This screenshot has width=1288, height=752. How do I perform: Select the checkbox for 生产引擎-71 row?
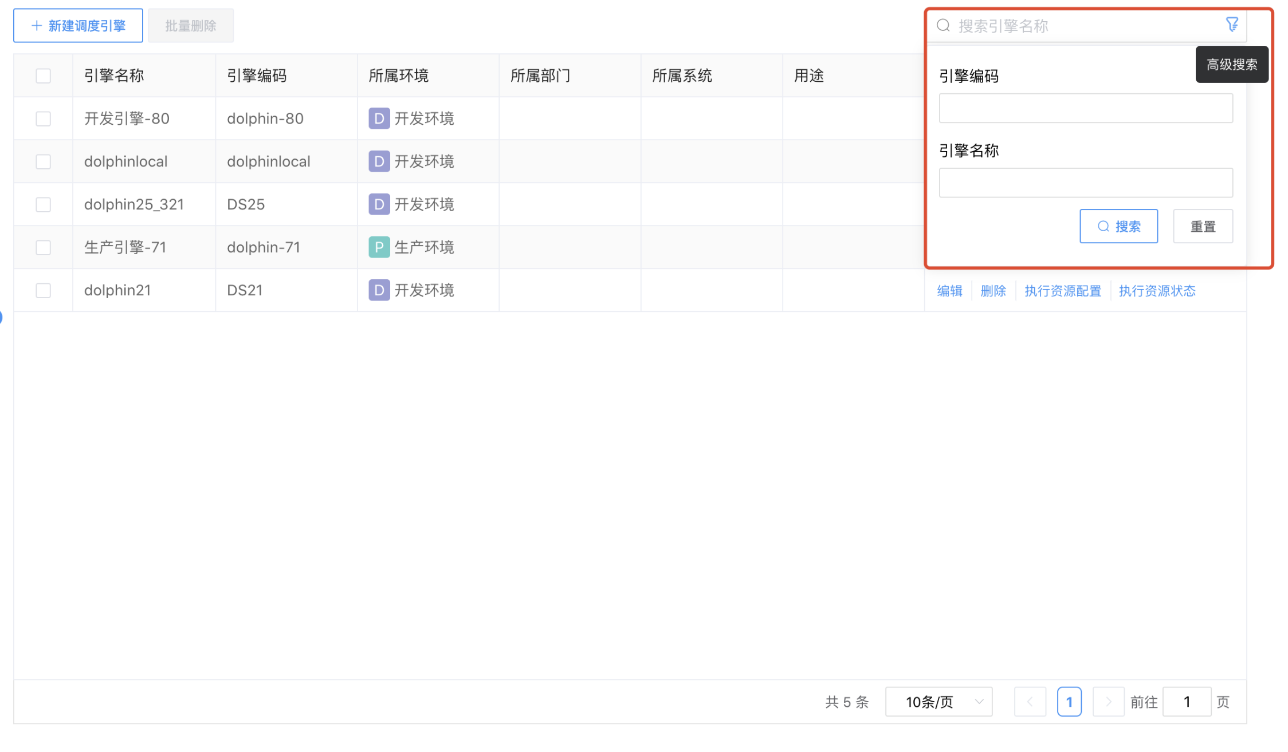point(43,247)
